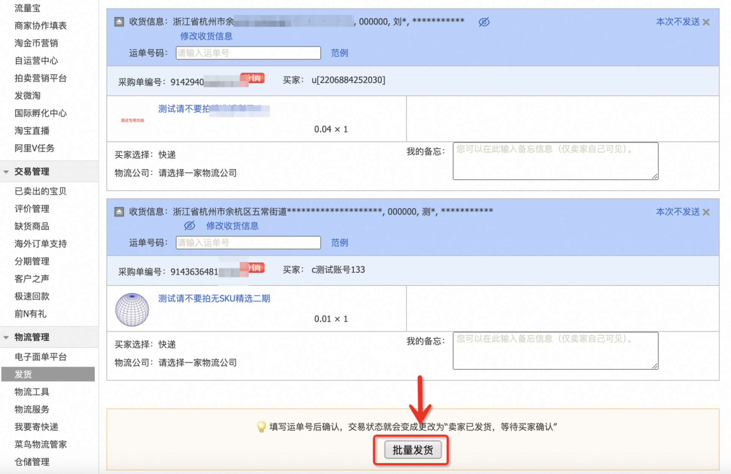This screenshot has width=731, height=474.
Task: Focus the first order's 运单号码 input
Action: (248, 53)
